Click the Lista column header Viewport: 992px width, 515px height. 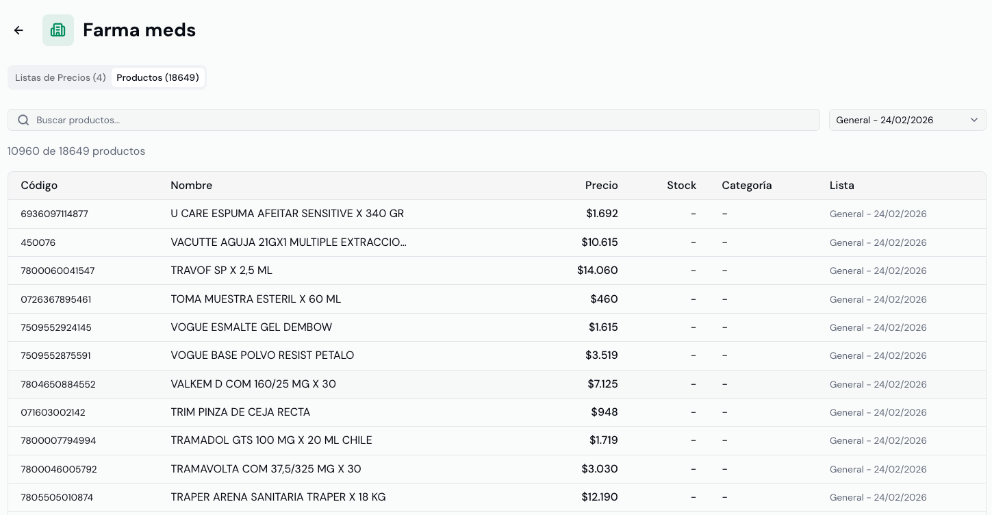tap(841, 186)
